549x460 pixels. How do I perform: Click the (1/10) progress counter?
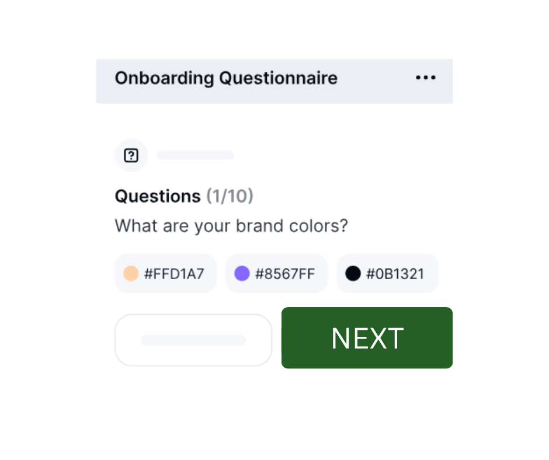230,196
